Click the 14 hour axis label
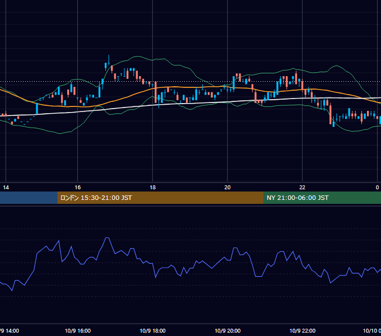 (6, 188)
